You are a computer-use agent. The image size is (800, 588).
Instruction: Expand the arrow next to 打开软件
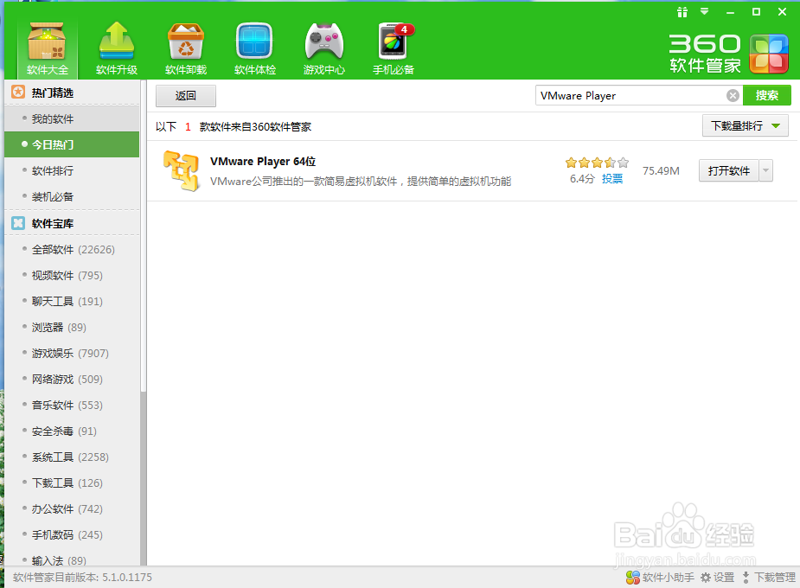[765, 171]
